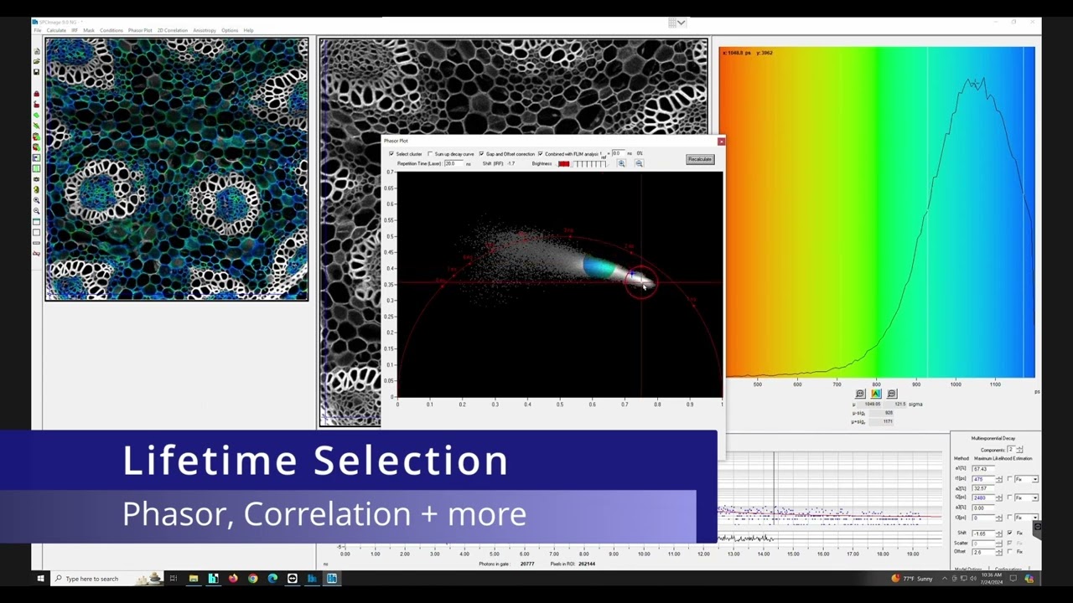
Task: Enable Sum up decay curve checkbox
Action: point(430,154)
